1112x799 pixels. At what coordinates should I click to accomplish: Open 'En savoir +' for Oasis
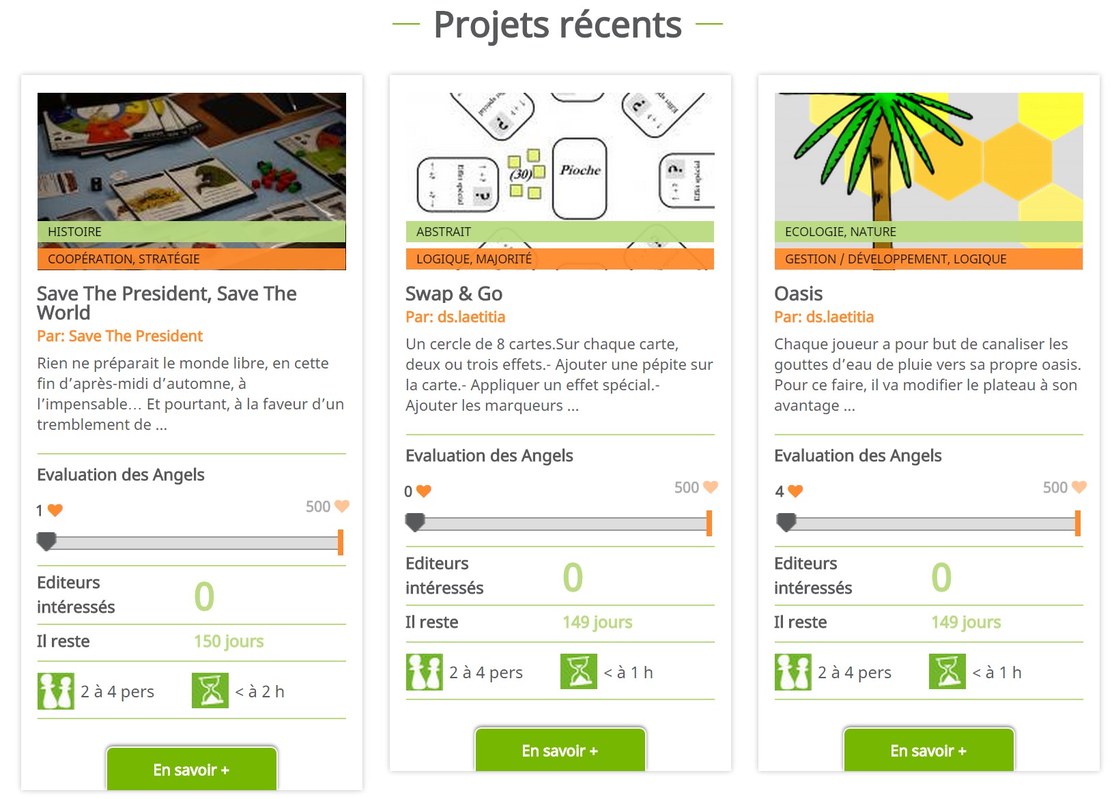(928, 751)
